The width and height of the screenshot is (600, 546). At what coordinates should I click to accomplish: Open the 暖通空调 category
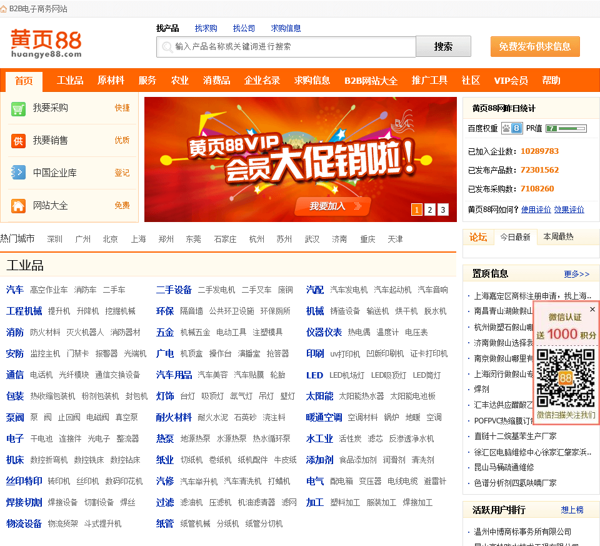pyautogui.click(x=324, y=417)
